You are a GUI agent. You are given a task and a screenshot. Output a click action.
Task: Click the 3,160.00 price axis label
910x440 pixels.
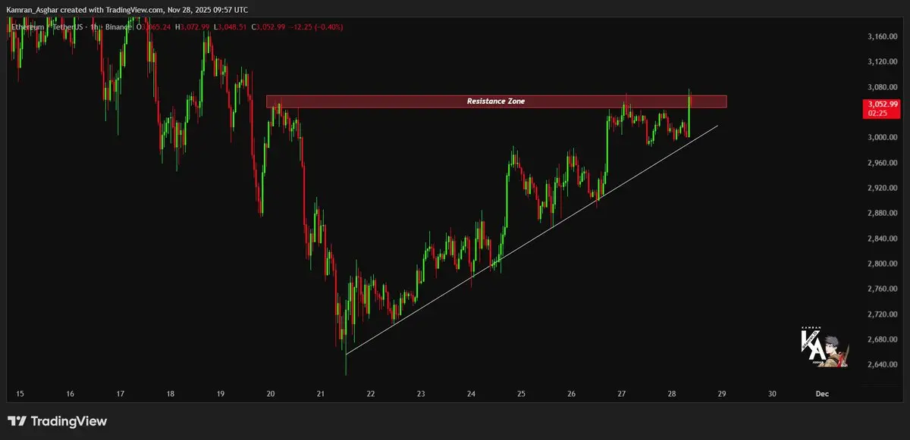[881, 36]
